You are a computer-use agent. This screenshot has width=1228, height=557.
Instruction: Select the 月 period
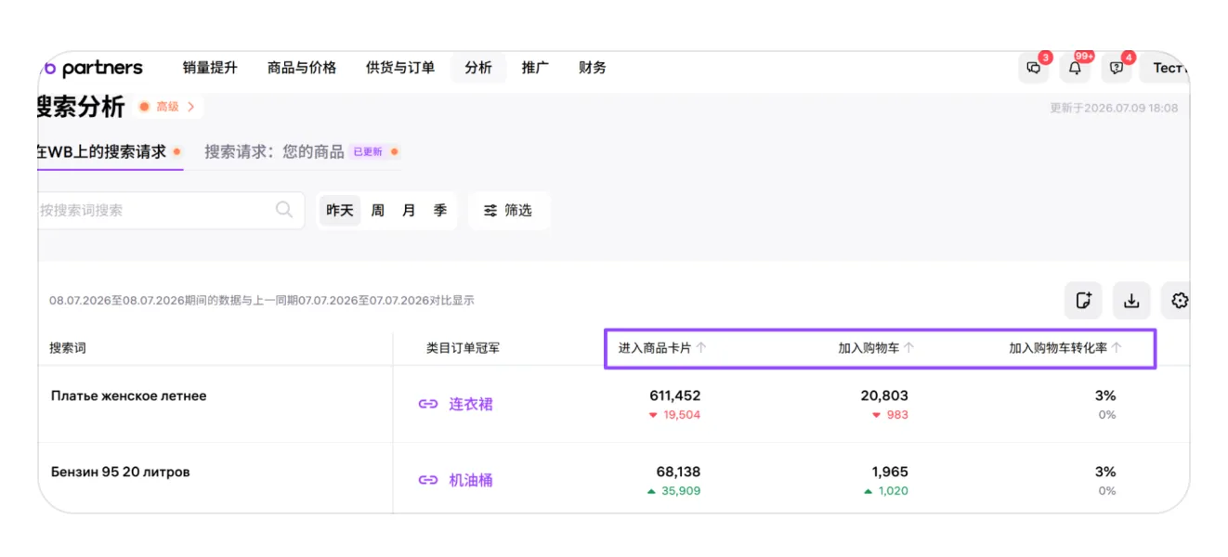click(x=409, y=211)
